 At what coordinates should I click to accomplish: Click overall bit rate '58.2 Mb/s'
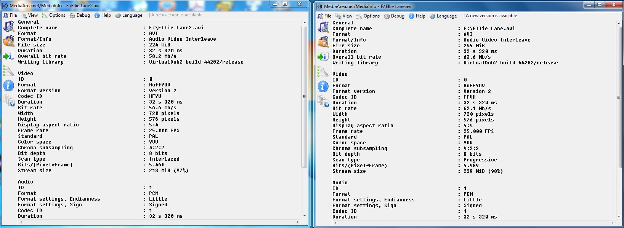pos(163,56)
